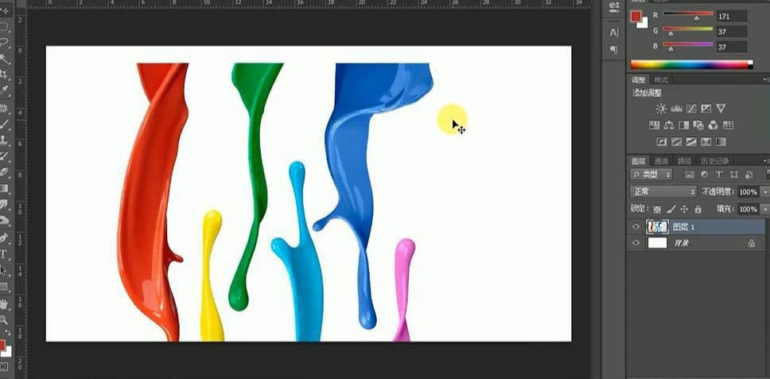This screenshot has height=379, width=770.
Task: Add a Levels adjustment from the Adjustments panel
Action: (x=676, y=108)
